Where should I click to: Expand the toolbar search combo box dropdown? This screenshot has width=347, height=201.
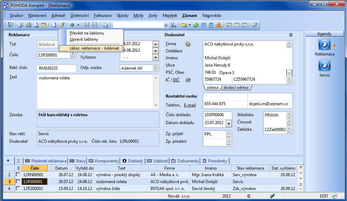166,25
